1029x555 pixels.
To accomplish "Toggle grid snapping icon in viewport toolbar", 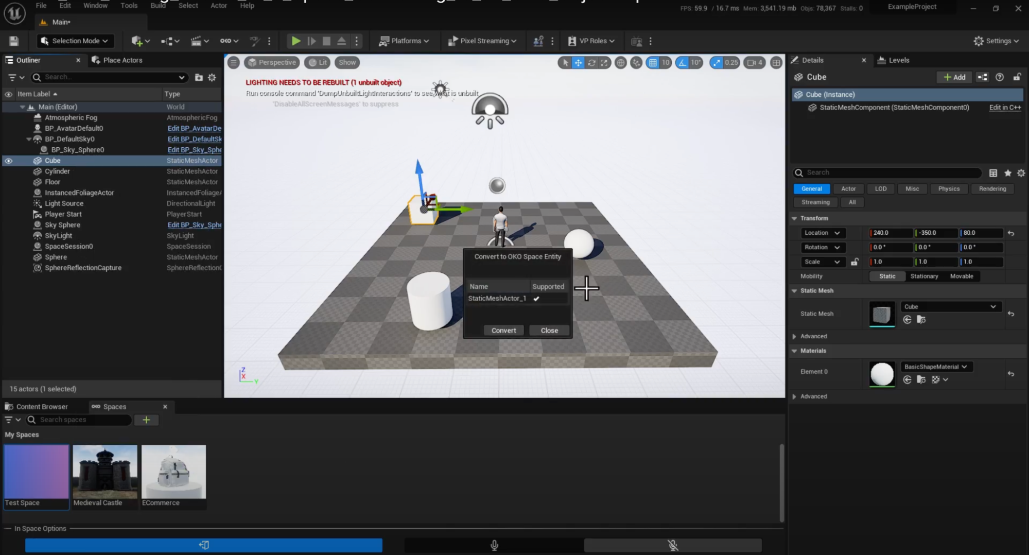I will [x=653, y=63].
